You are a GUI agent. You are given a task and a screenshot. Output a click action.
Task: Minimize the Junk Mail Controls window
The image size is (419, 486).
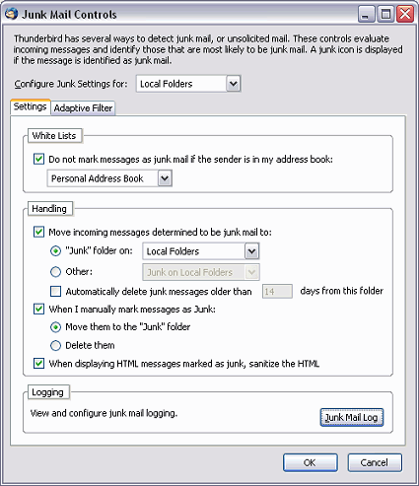[367, 15]
